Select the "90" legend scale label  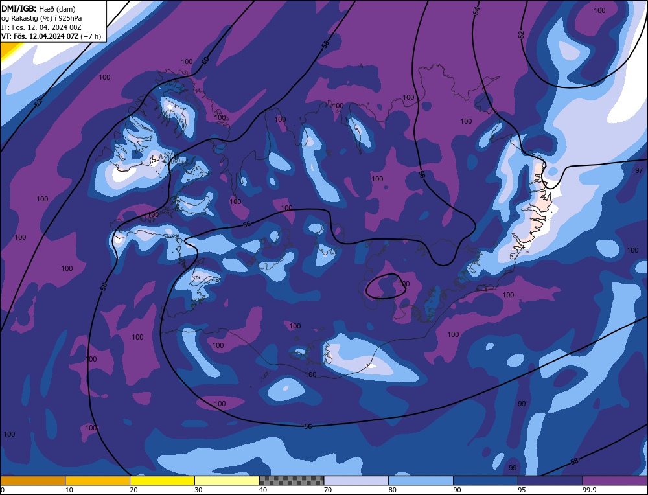(457, 490)
